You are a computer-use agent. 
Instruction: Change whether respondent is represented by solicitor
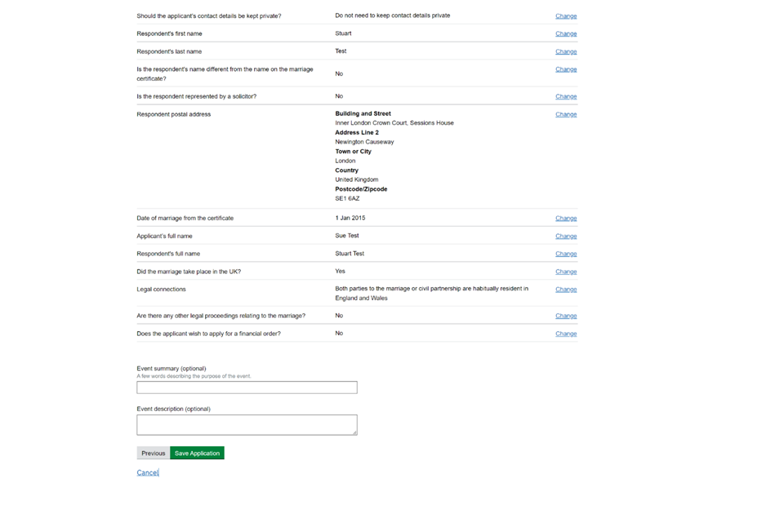pos(565,97)
